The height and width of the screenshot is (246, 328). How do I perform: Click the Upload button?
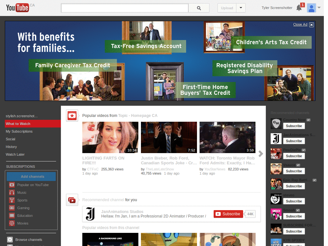227,8
